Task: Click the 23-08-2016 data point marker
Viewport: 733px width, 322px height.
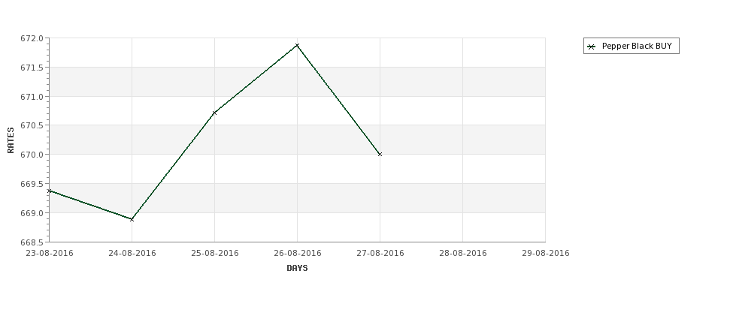Action: click(x=50, y=191)
